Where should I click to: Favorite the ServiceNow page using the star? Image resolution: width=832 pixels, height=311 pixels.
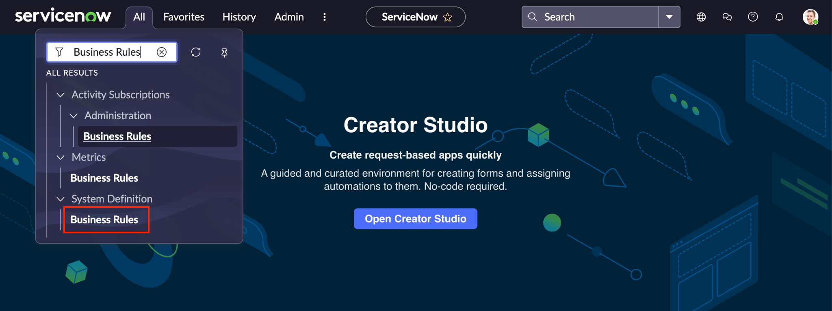coord(447,17)
